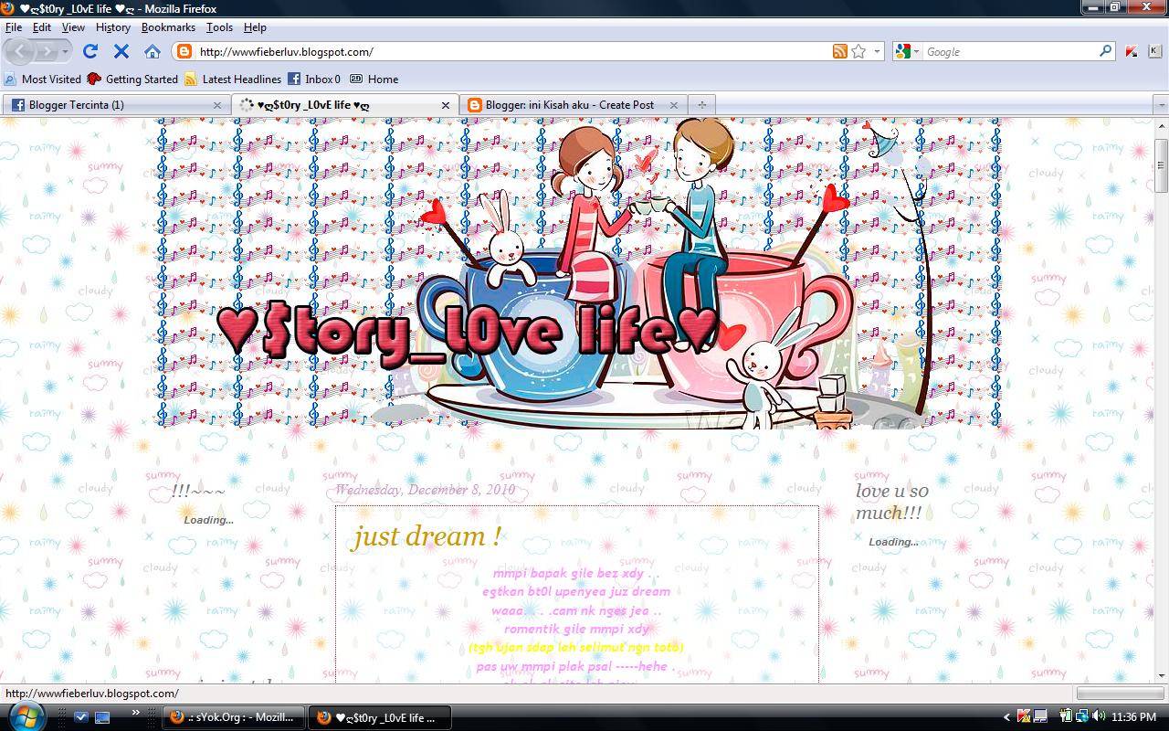Close the Blogger Tercinta (1) tab

(217, 105)
